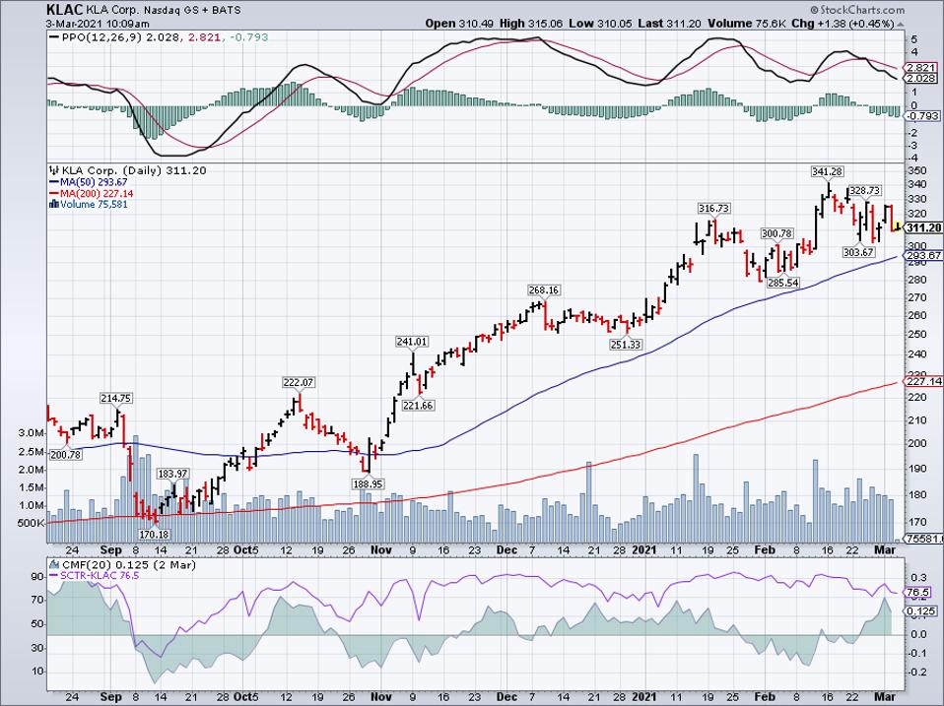Click the 2021 label on the lower date axis
This screenshot has height=706, width=944.
tap(643, 697)
